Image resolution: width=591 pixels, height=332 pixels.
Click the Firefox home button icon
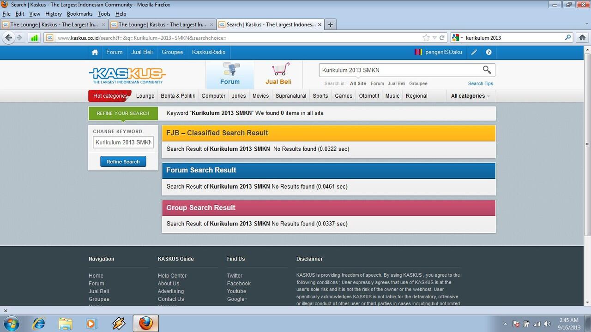coord(582,38)
